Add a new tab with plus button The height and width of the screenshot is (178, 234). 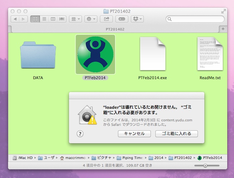point(223,29)
